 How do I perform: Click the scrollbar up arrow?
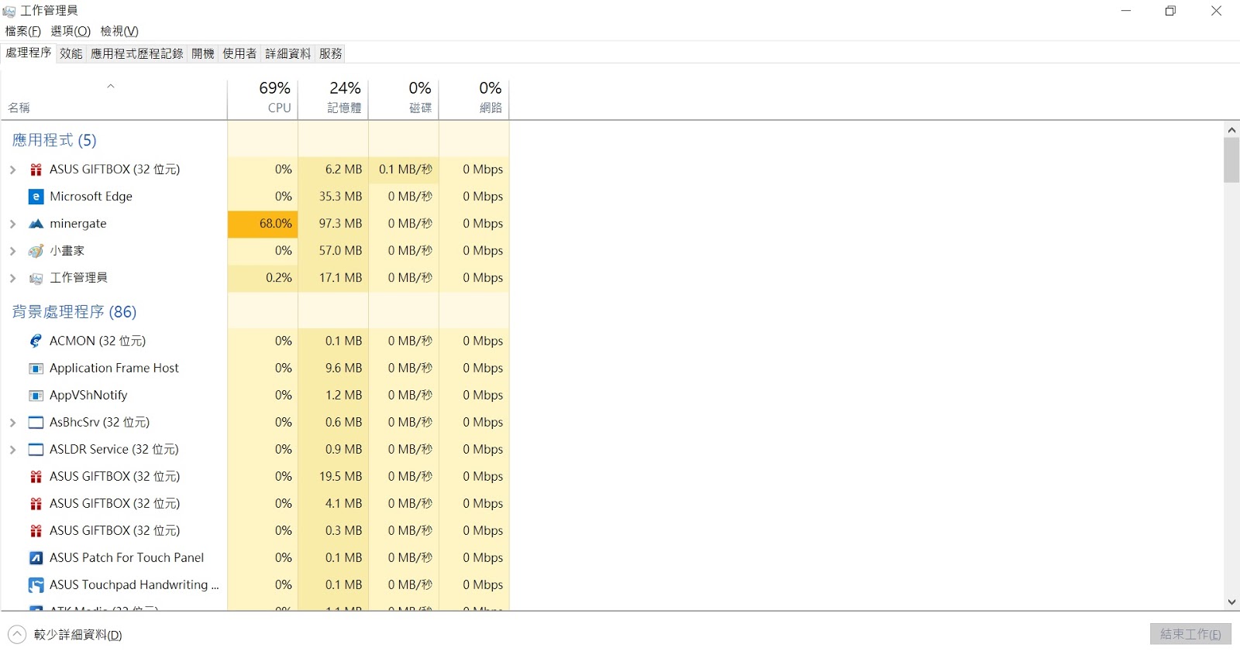[x=1231, y=129]
